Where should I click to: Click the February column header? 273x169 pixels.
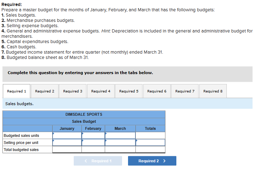point(93,128)
